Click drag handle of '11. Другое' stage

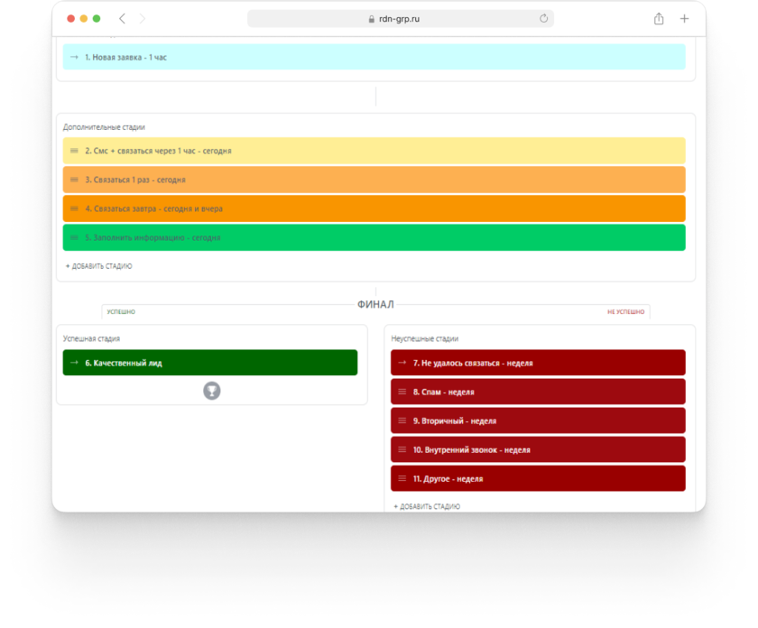(x=402, y=478)
